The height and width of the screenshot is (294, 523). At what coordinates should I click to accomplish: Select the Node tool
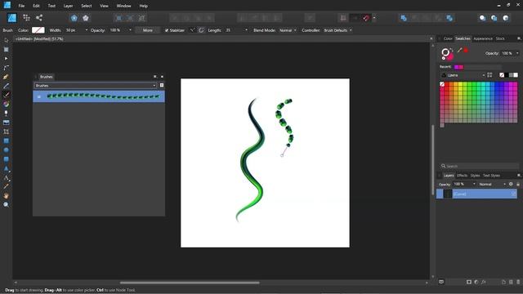click(6, 58)
